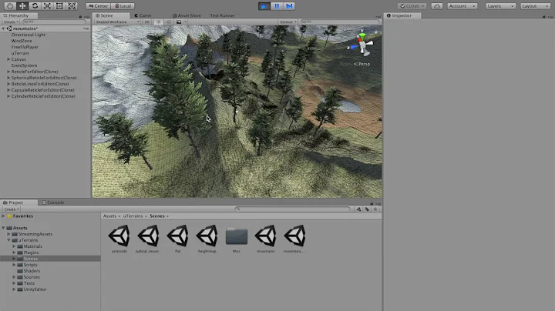Select uTerrain object in Hierarchy
Viewport: 555px width, 311px height.
click(x=20, y=53)
